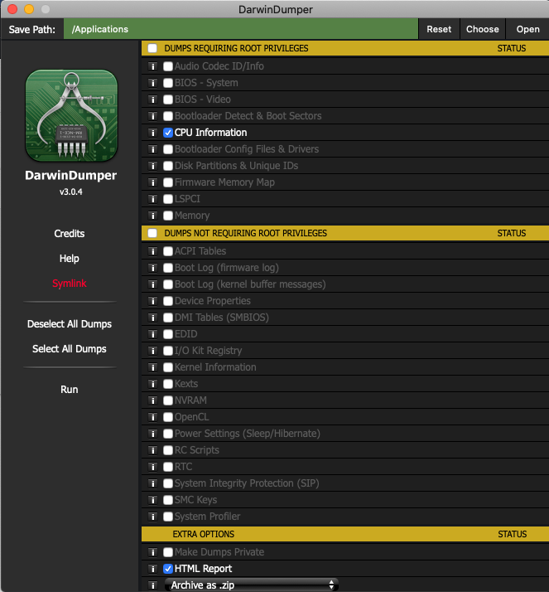Click the red Symlink link
This screenshot has width=549, height=592.
click(x=70, y=284)
